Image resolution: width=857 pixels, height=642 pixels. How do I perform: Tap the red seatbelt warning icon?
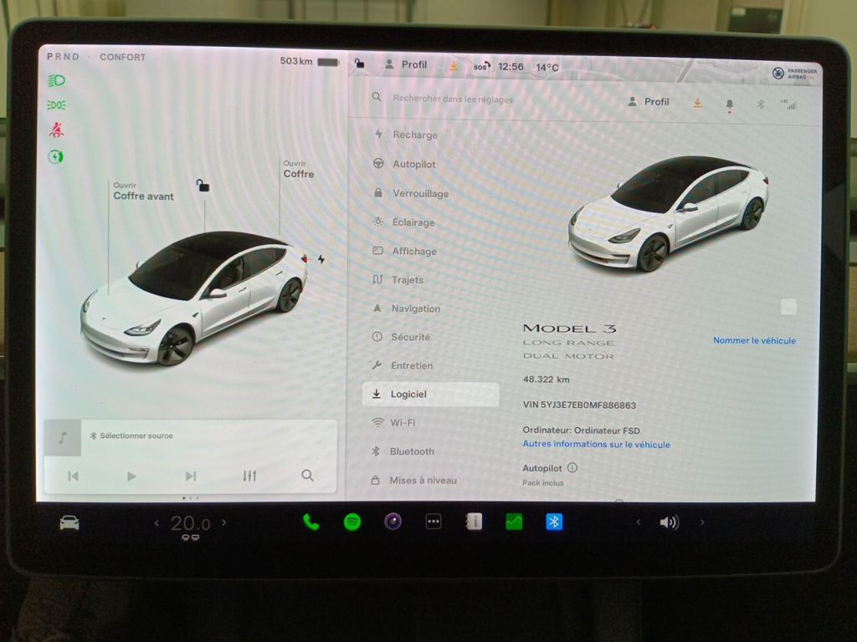(56, 130)
